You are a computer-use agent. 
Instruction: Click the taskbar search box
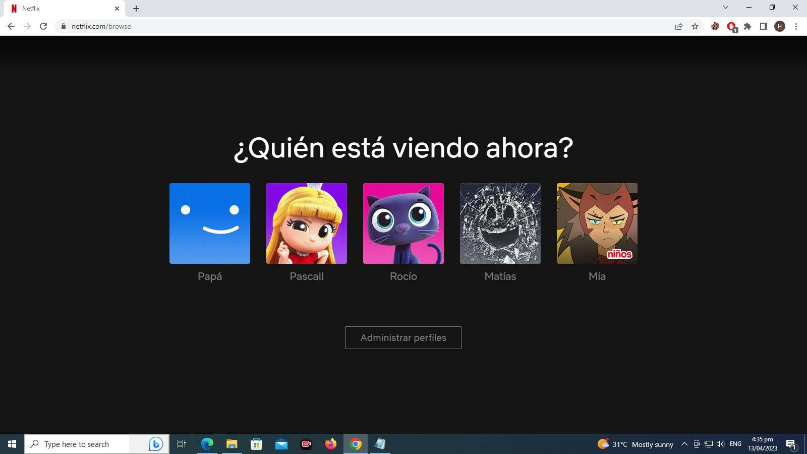pyautogui.click(x=97, y=444)
